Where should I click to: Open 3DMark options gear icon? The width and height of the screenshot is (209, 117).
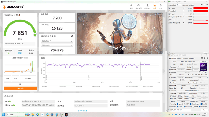point(161,5)
